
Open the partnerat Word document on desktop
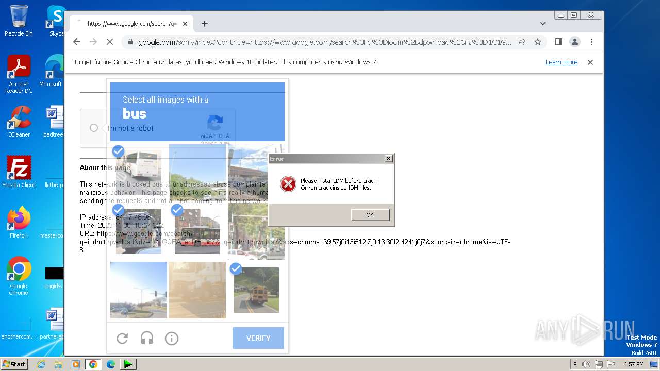pos(52,324)
